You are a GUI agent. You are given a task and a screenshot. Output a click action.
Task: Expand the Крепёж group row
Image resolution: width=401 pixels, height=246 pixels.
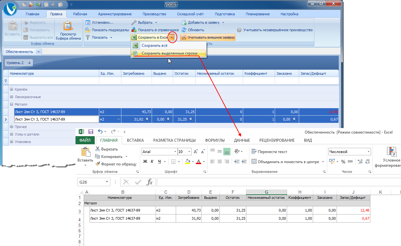12,89
